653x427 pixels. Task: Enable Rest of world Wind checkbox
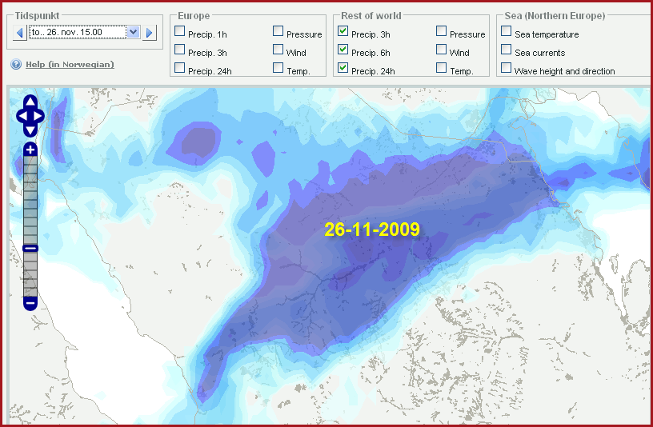click(x=442, y=49)
